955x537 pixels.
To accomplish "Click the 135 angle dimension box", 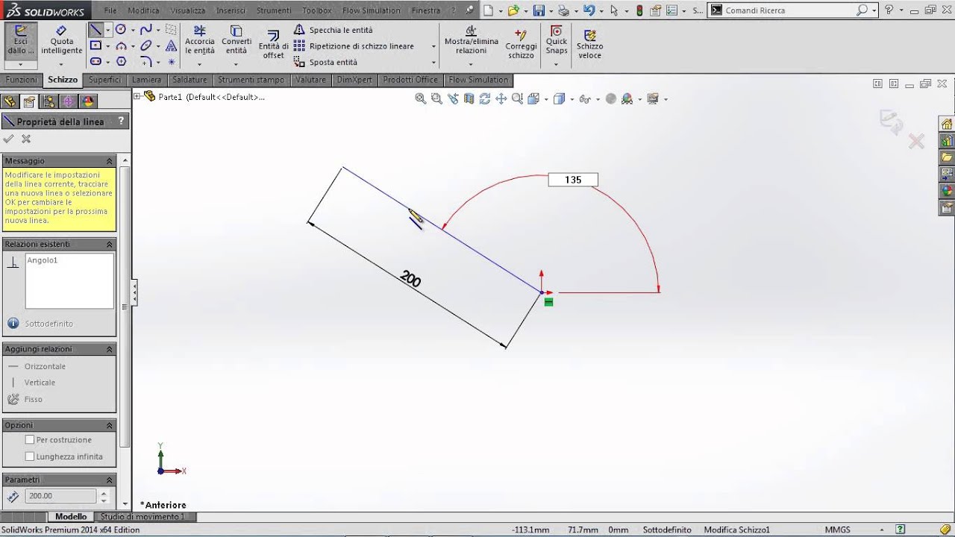I will pyautogui.click(x=573, y=180).
